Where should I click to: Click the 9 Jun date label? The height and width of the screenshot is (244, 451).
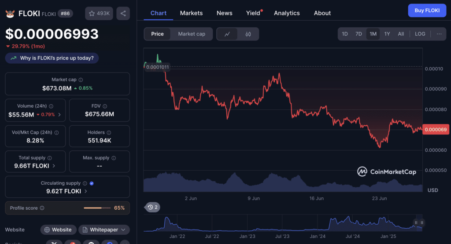[x=254, y=198]
